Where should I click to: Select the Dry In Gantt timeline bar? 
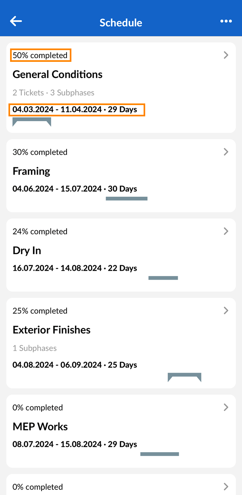click(x=163, y=278)
